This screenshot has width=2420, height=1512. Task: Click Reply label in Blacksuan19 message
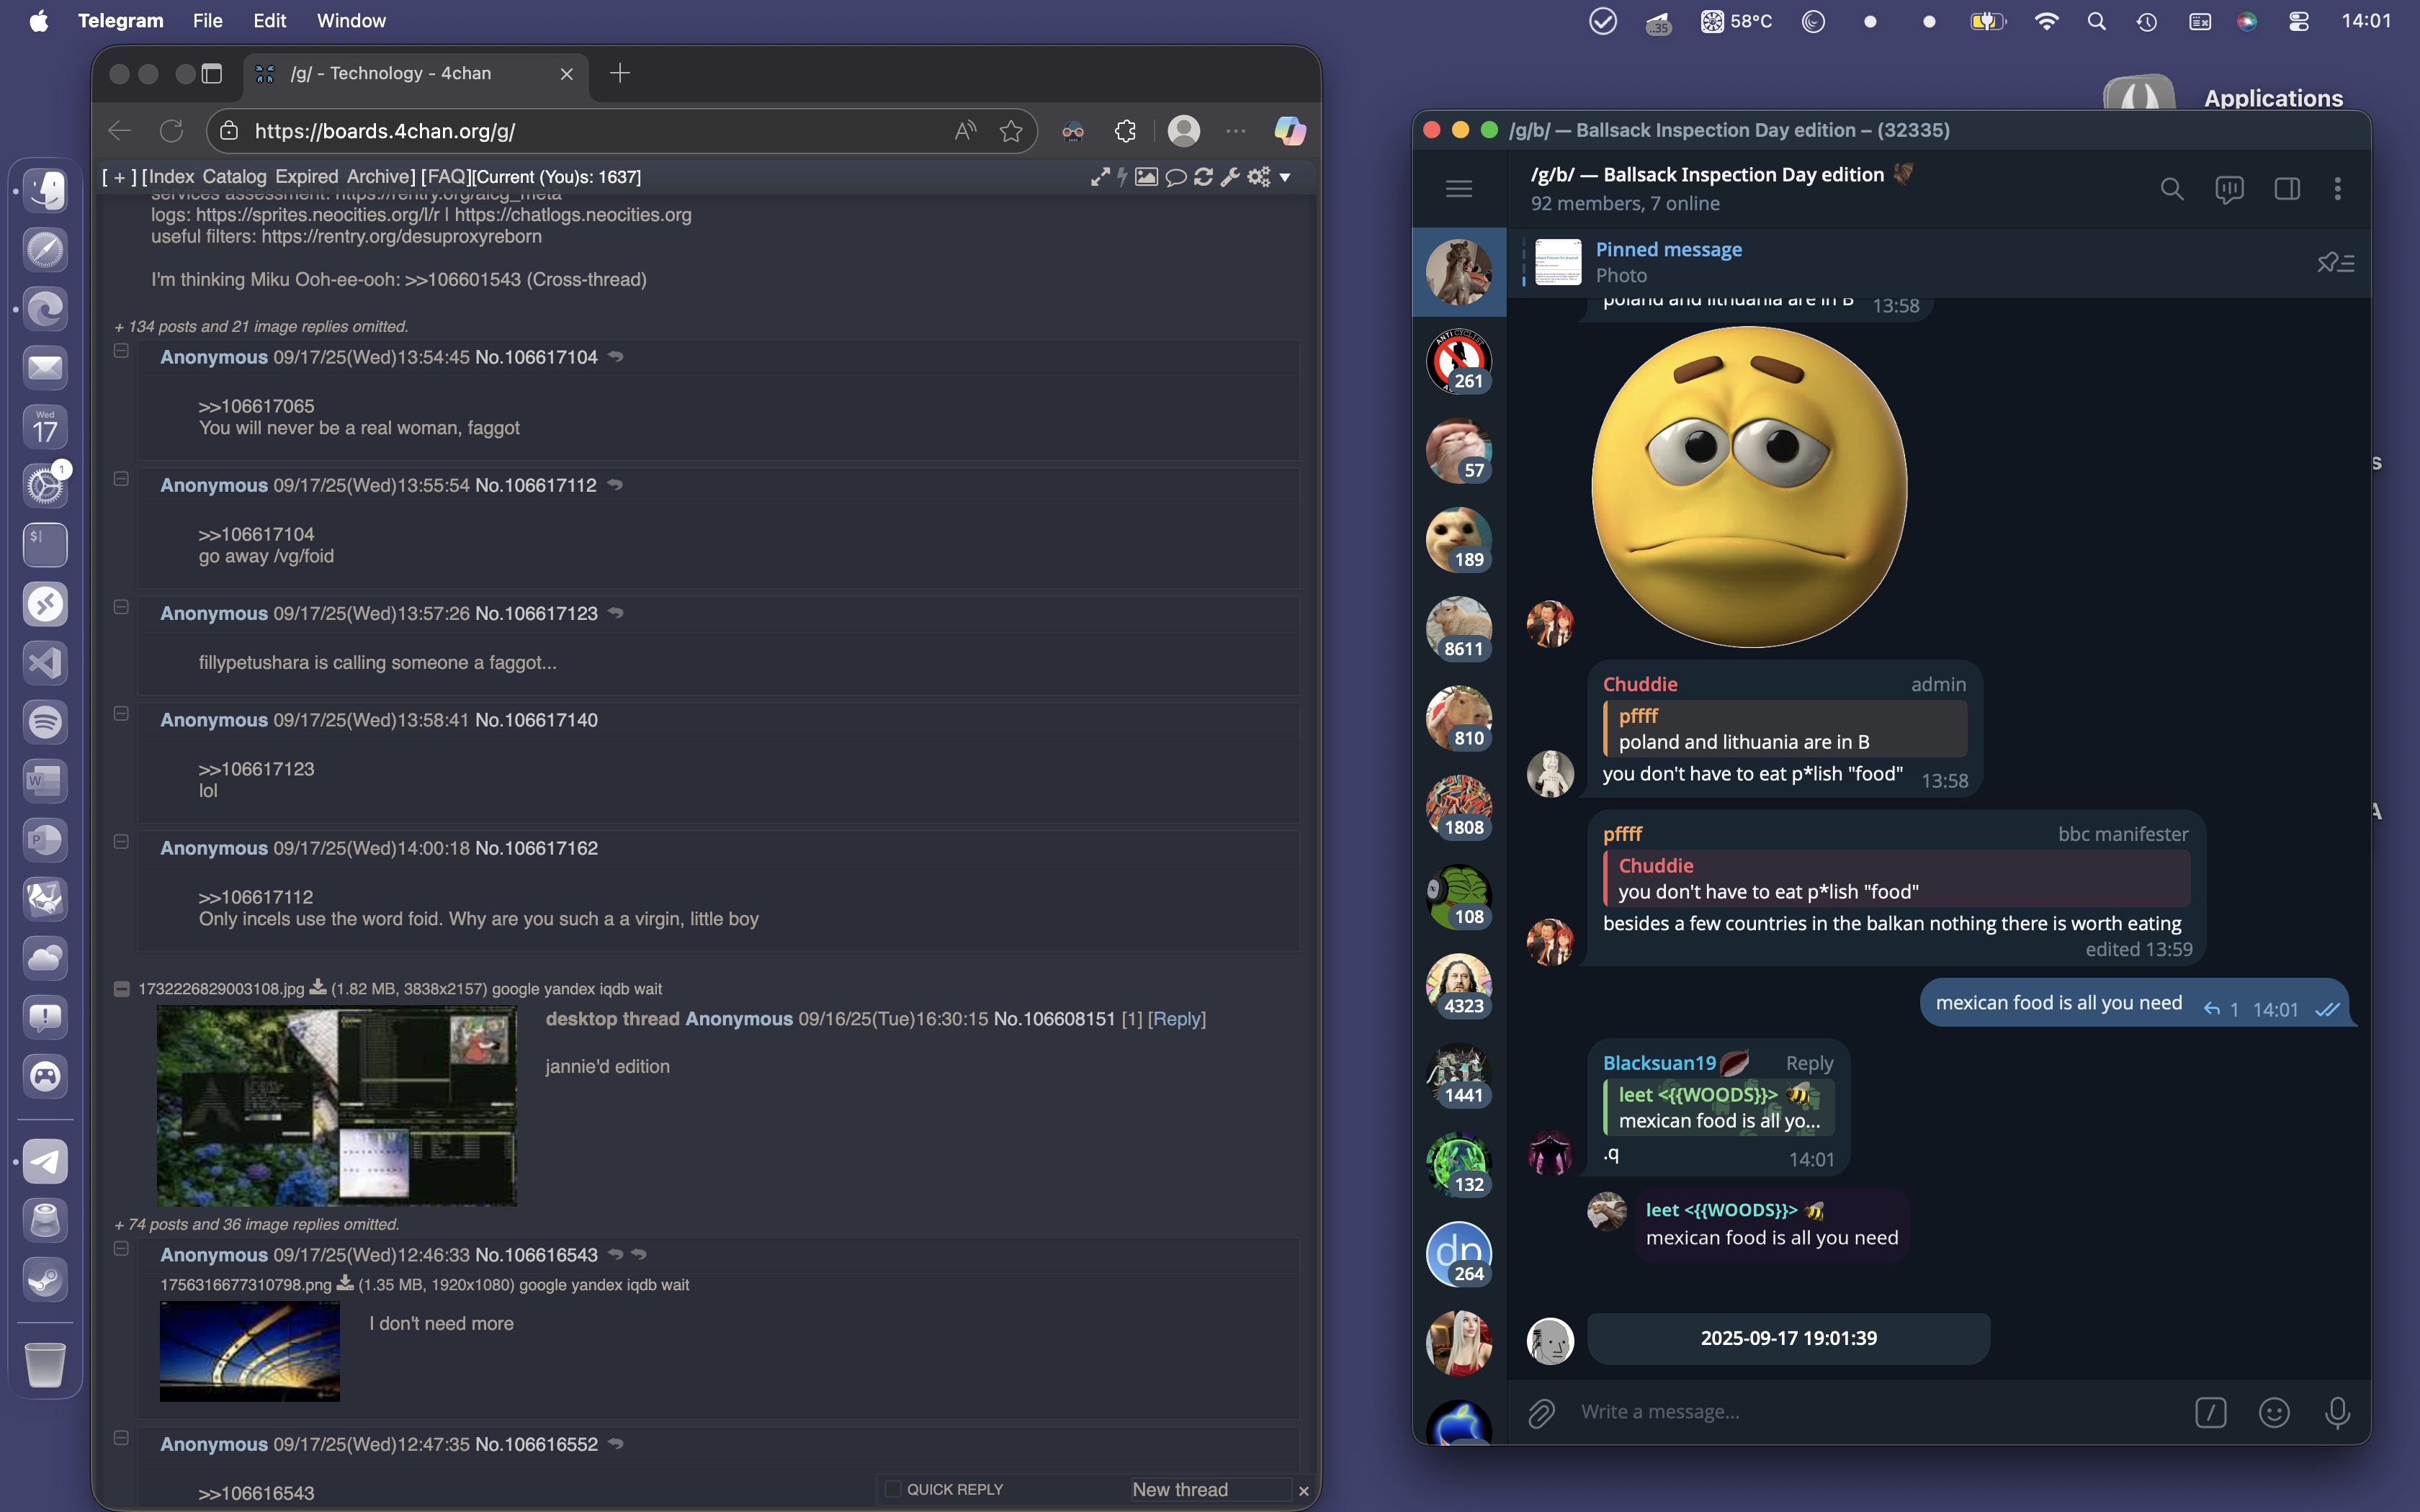coord(1809,1063)
